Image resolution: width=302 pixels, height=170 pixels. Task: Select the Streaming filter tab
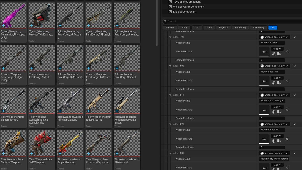(x=258, y=28)
